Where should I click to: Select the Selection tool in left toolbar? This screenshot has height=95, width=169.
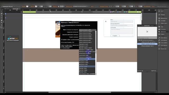point(2,11)
